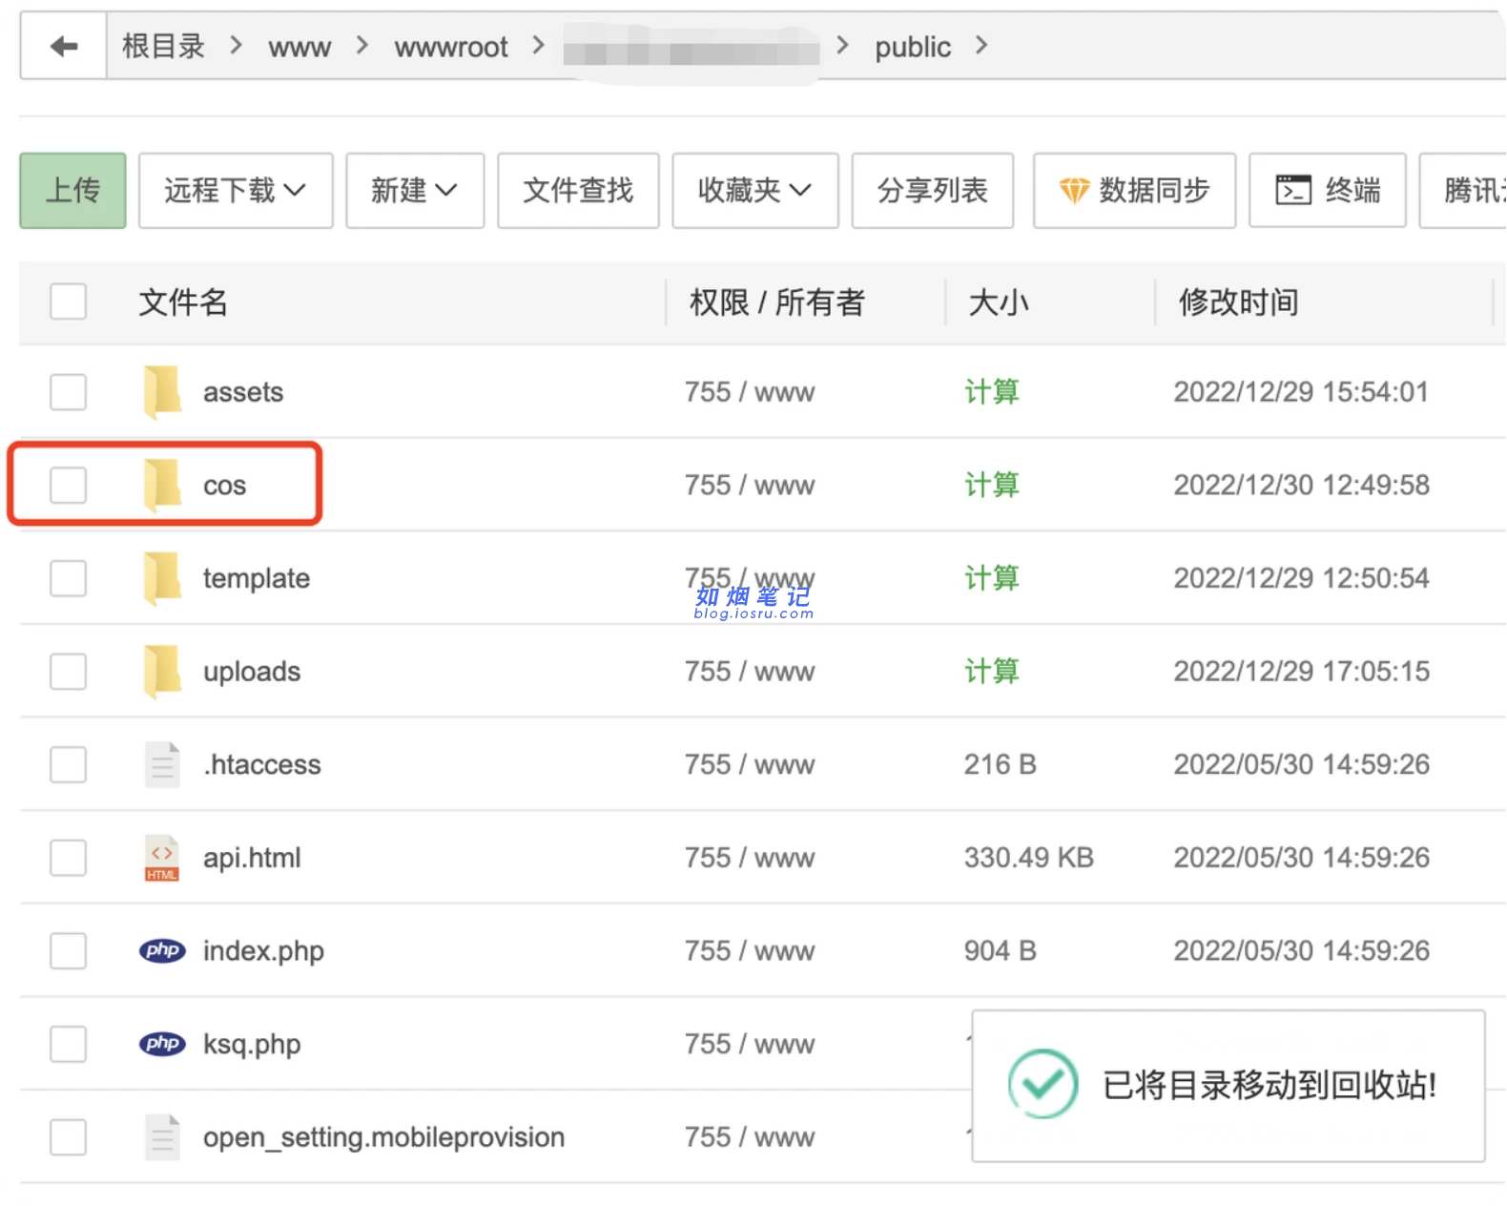
Task: Expand the 新建 dropdown
Action: pos(415,191)
